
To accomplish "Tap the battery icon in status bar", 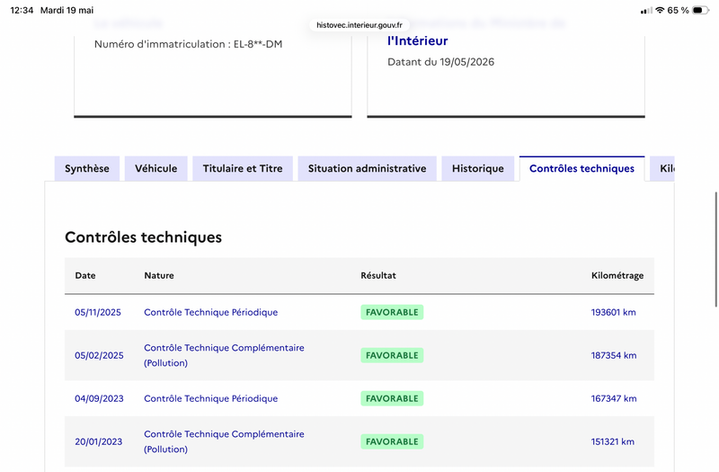I will point(700,10).
